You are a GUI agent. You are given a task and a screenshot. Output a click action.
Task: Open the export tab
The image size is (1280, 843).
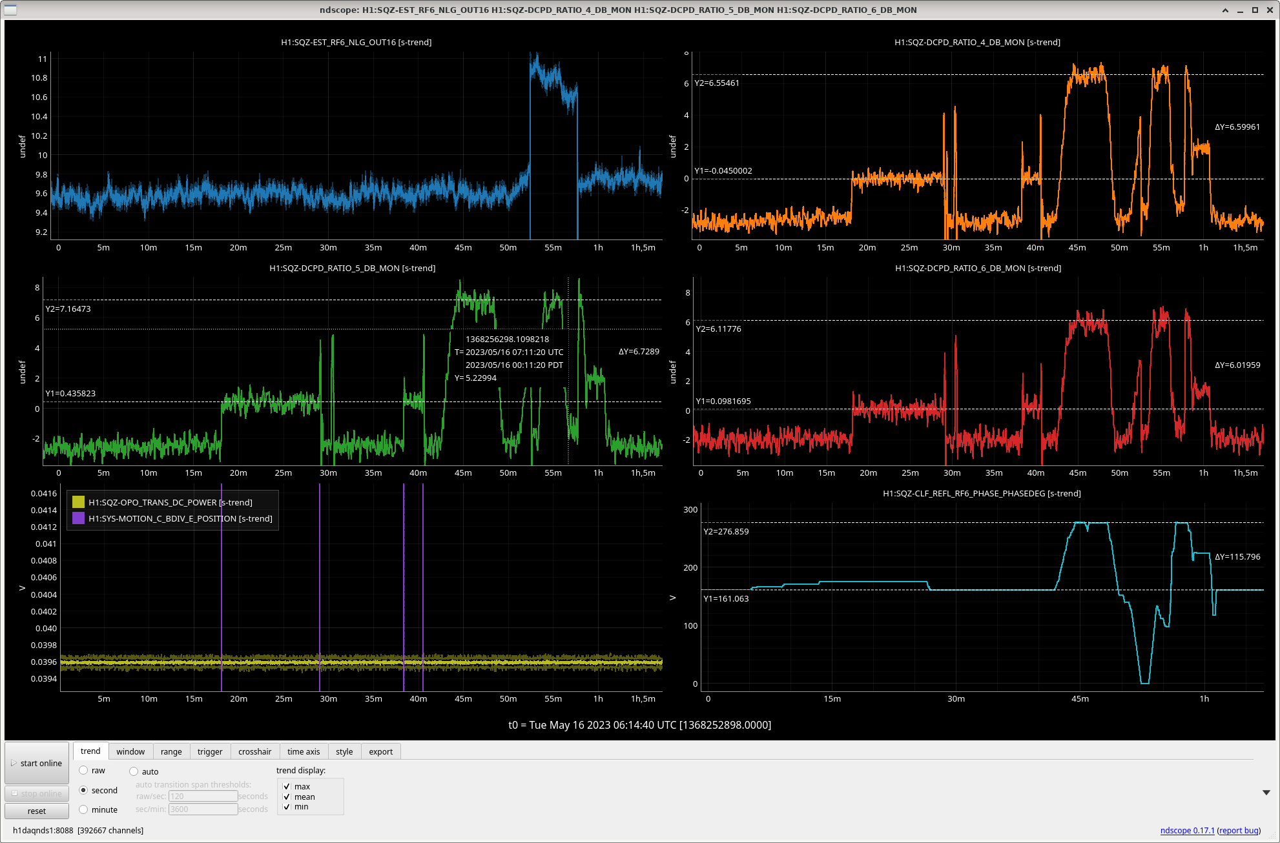click(x=380, y=751)
